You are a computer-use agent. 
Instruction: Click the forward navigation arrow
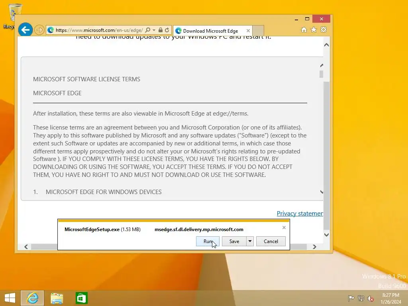pos(39,30)
